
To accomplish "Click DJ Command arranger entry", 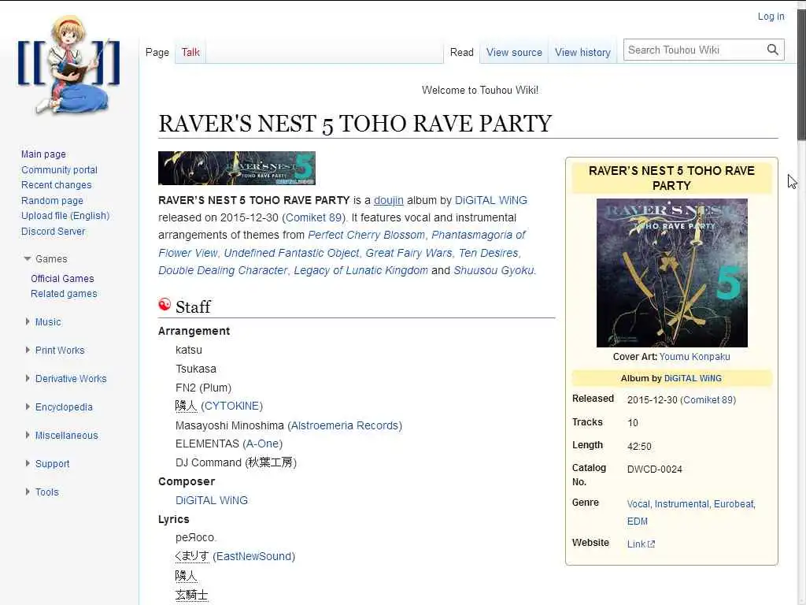I will pyautogui.click(x=236, y=462).
